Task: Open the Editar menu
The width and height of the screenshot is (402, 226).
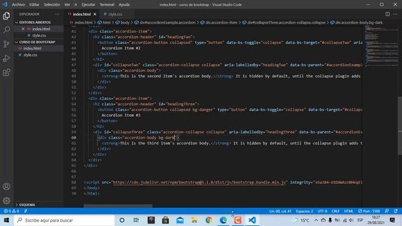Action: pos(34,4)
